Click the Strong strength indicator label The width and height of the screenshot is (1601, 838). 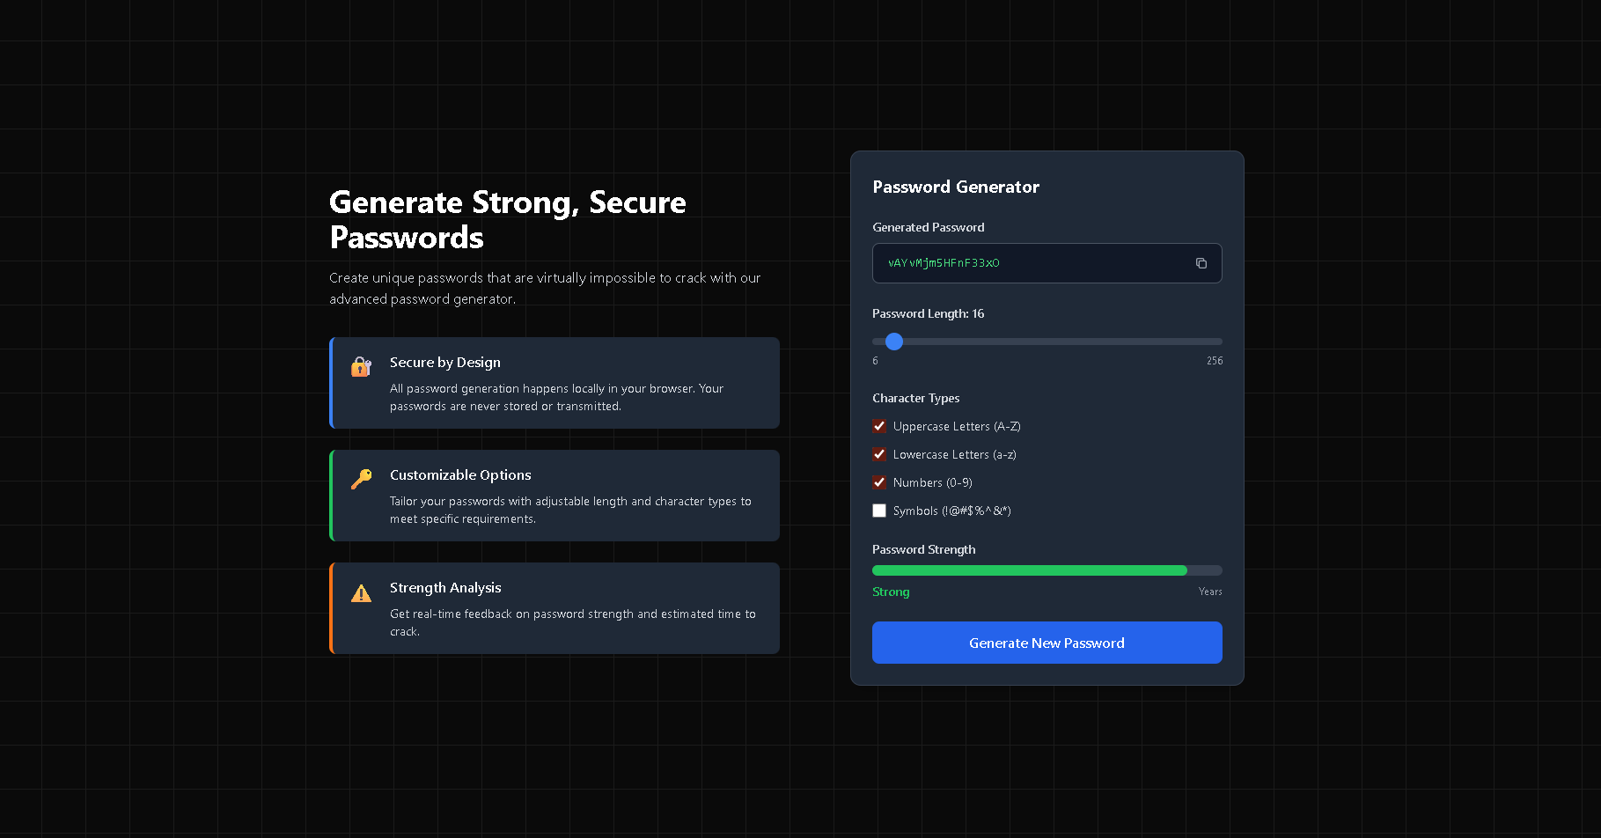click(x=890, y=592)
